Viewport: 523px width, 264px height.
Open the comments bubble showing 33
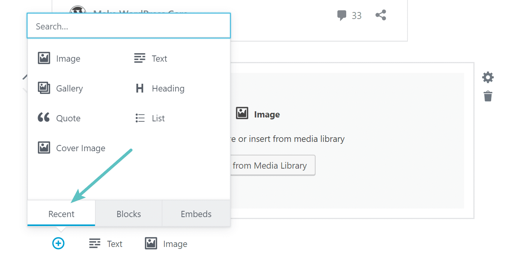click(x=342, y=16)
